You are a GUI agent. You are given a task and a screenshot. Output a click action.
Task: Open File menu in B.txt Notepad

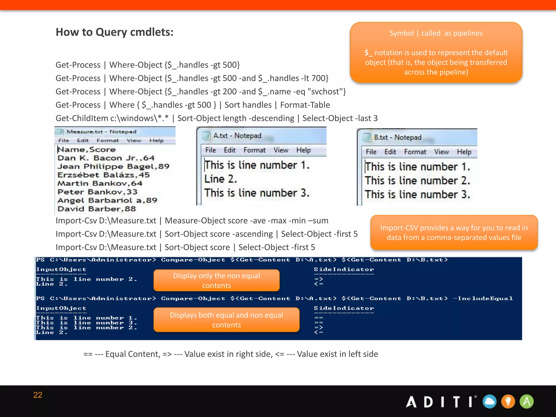pyautogui.click(x=371, y=152)
